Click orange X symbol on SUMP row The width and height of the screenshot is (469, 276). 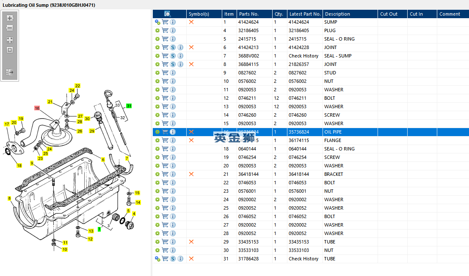coord(191,22)
